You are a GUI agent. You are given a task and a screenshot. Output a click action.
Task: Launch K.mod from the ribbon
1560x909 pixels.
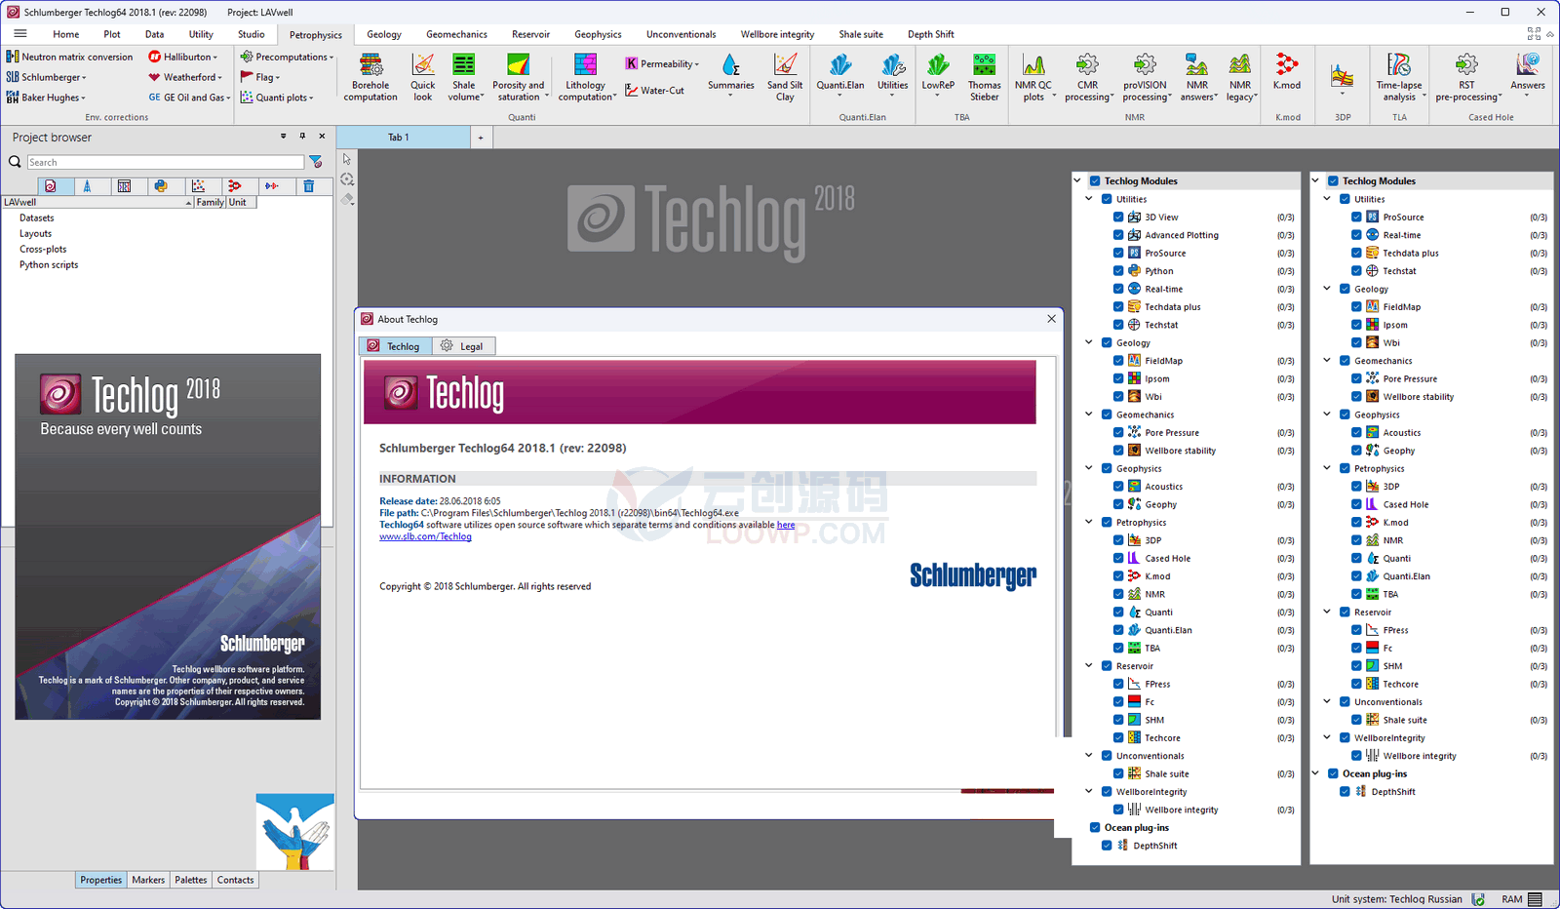tap(1287, 73)
